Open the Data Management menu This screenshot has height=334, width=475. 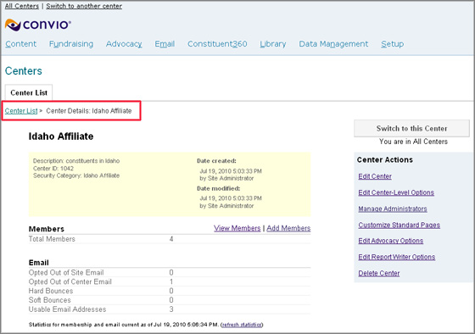click(333, 44)
